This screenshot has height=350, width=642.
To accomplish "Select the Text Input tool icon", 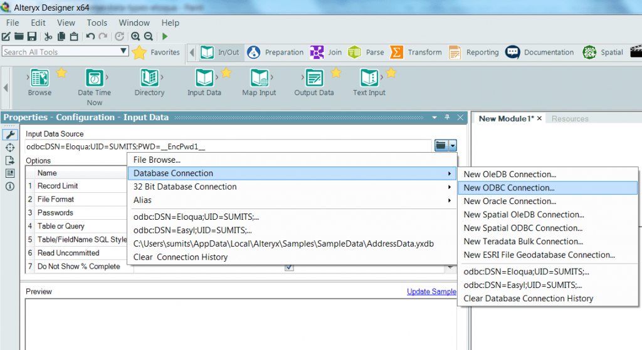I will [x=369, y=78].
